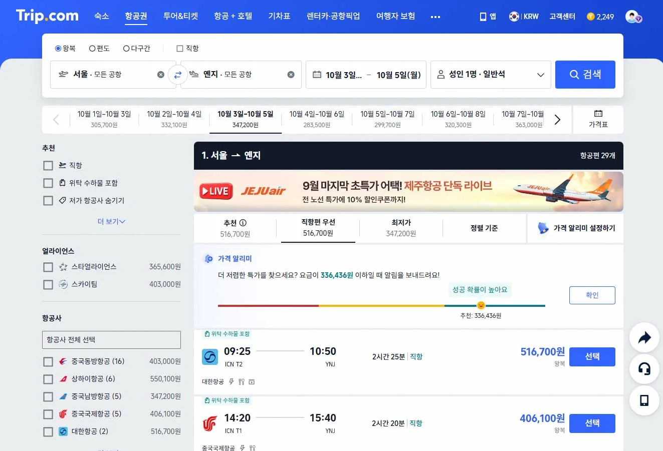
Task: Expand 더 보기 under recommended filters
Action: (111, 221)
